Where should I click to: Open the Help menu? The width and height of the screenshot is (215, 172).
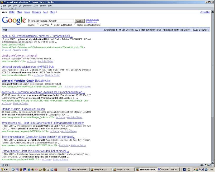tap(50, 6)
